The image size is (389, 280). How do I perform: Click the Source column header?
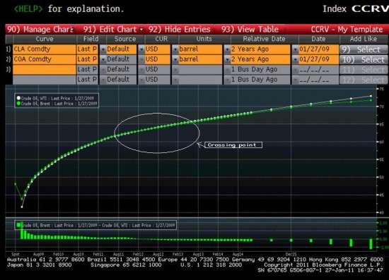[x=125, y=39]
